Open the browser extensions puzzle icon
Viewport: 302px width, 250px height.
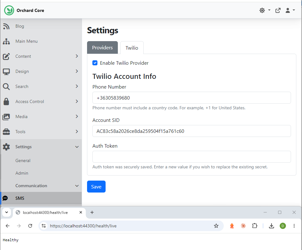[x=255, y=226]
